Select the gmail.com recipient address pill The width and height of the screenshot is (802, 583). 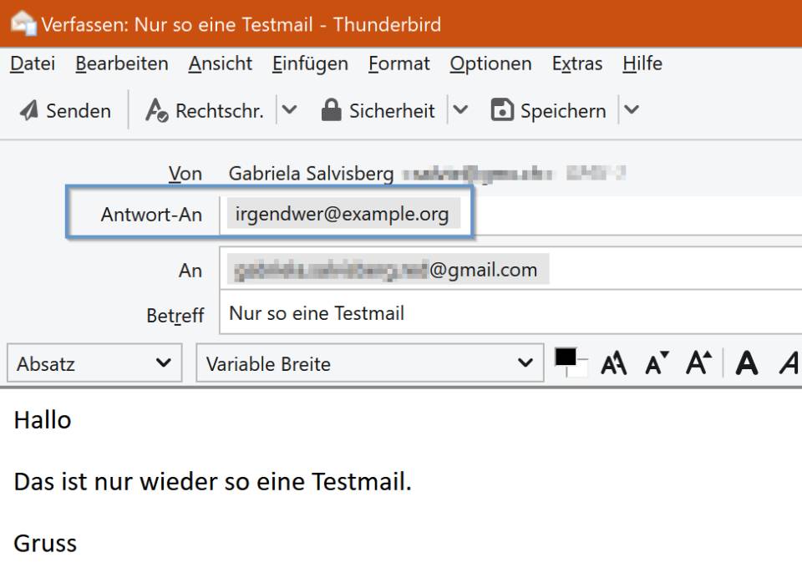click(388, 269)
